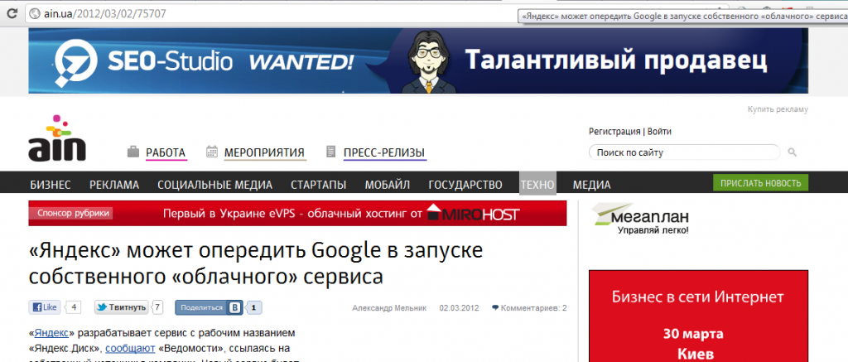Click the calendar icon next to Мероприятия
848x362 pixels.
pyautogui.click(x=212, y=152)
